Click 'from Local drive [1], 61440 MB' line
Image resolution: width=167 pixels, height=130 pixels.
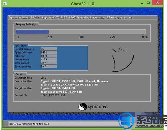[62, 92]
